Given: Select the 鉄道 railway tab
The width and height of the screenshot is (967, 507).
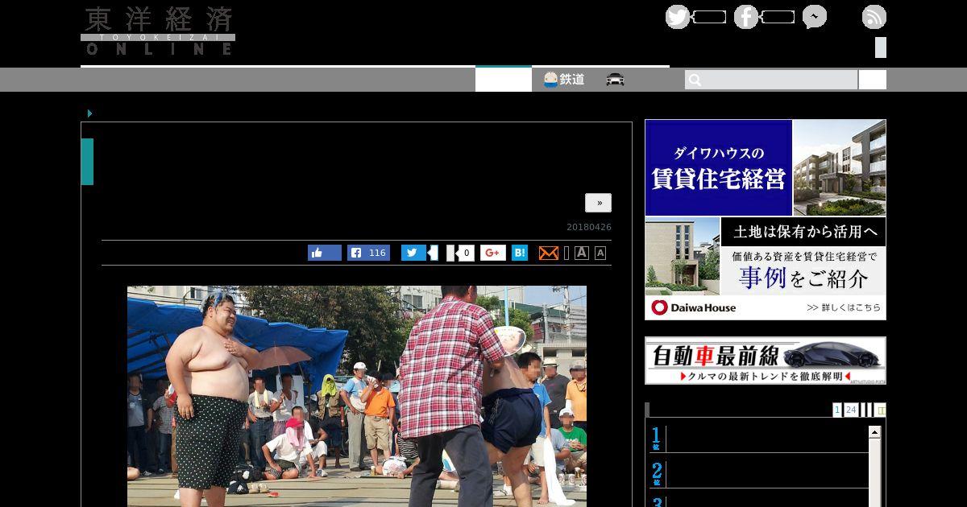Looking at the screenshot, I should [564, 80].
